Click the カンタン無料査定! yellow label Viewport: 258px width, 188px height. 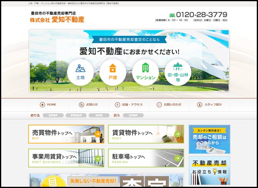(209, 131)
